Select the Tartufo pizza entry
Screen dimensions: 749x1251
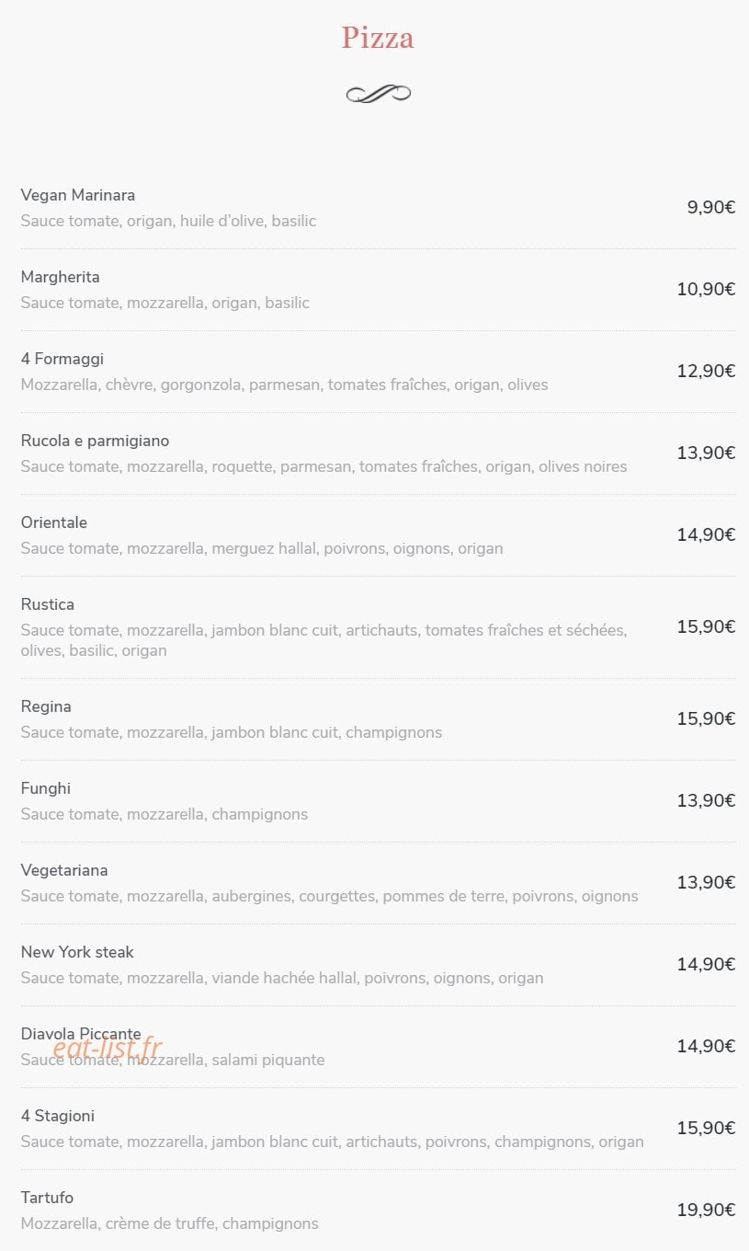point(47,1198)
